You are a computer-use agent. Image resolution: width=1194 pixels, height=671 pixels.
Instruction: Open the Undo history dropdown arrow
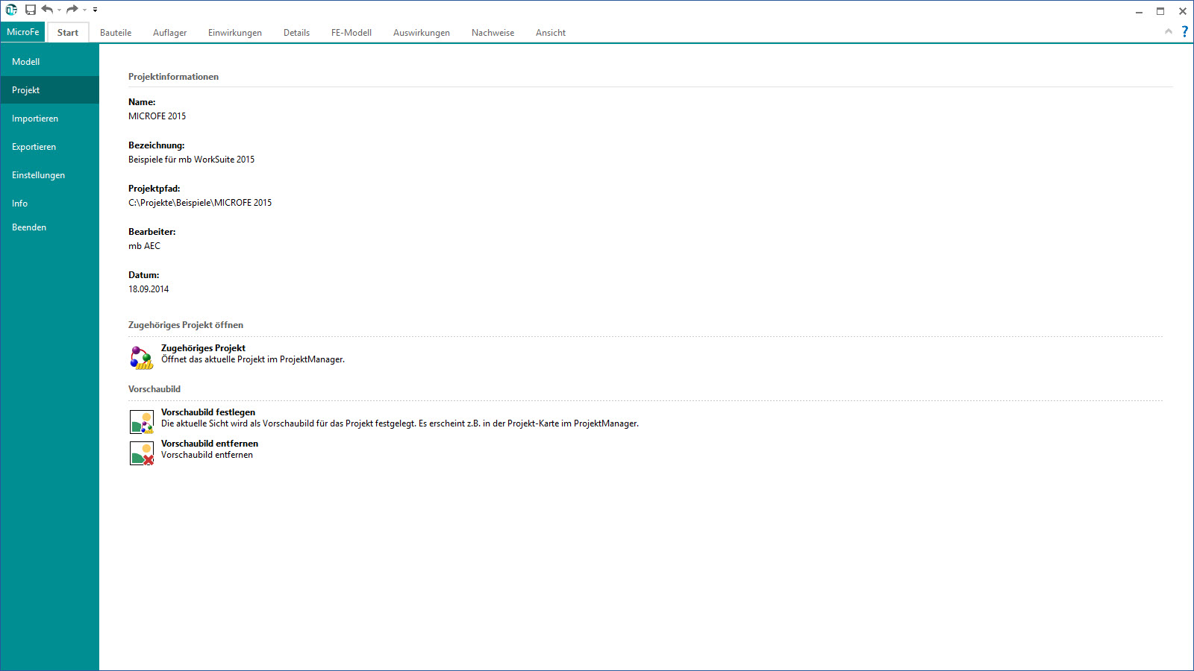[59, 10]
